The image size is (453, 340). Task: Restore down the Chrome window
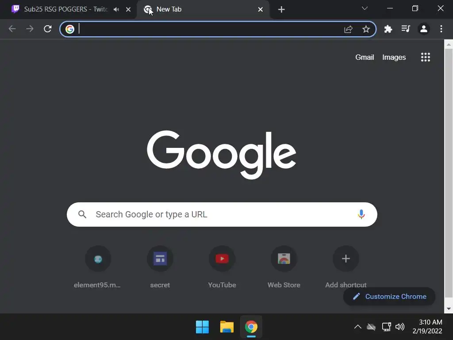coord(415,8)
